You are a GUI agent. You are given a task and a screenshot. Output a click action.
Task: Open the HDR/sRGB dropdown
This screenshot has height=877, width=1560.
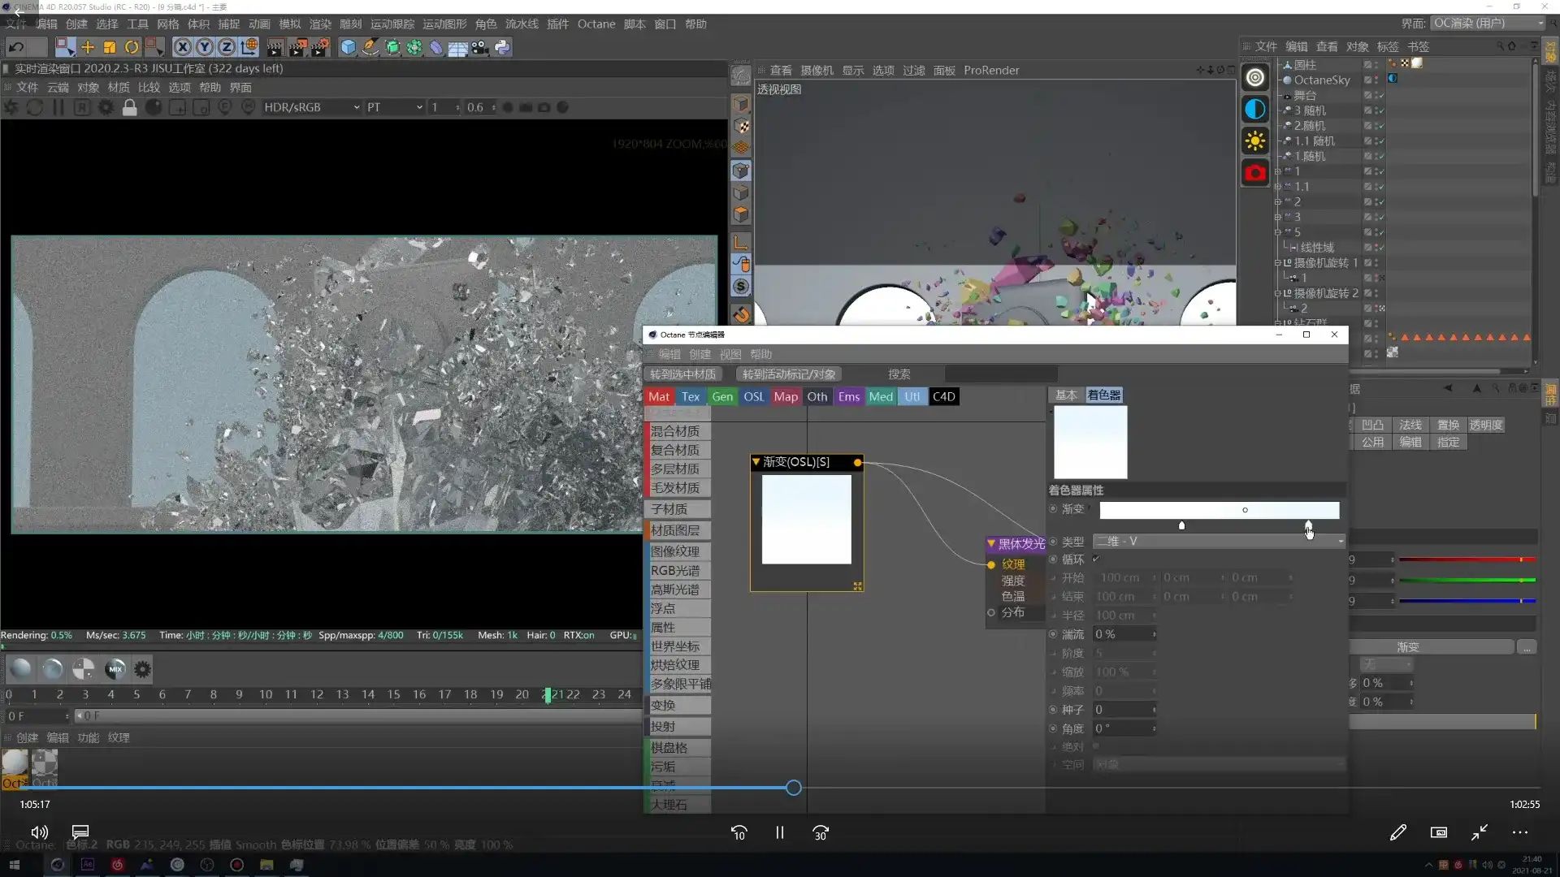[311, 107]
